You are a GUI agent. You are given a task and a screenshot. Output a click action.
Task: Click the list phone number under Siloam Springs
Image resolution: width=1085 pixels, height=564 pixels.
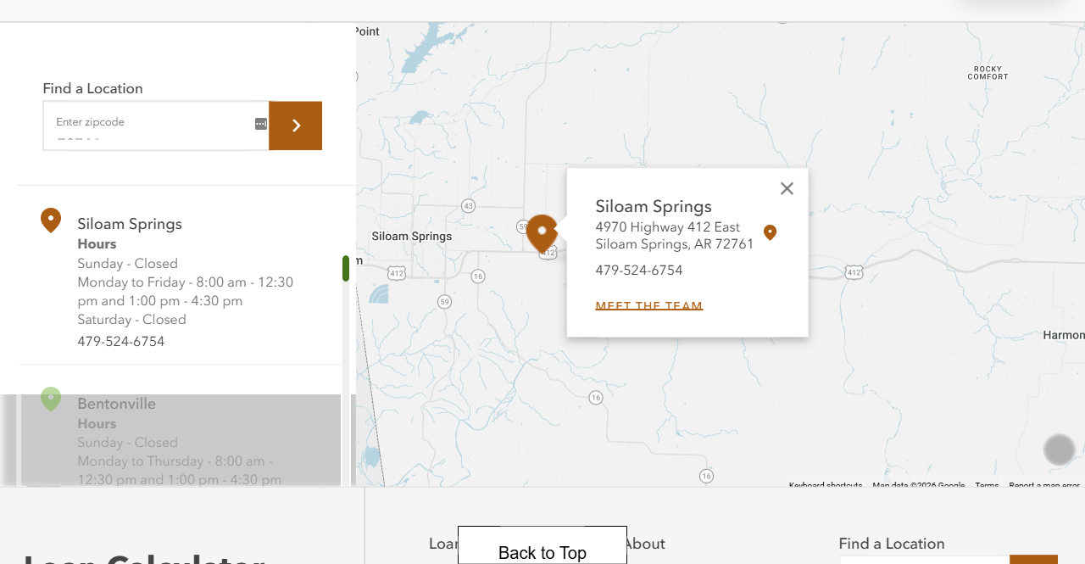pos(121,342)
